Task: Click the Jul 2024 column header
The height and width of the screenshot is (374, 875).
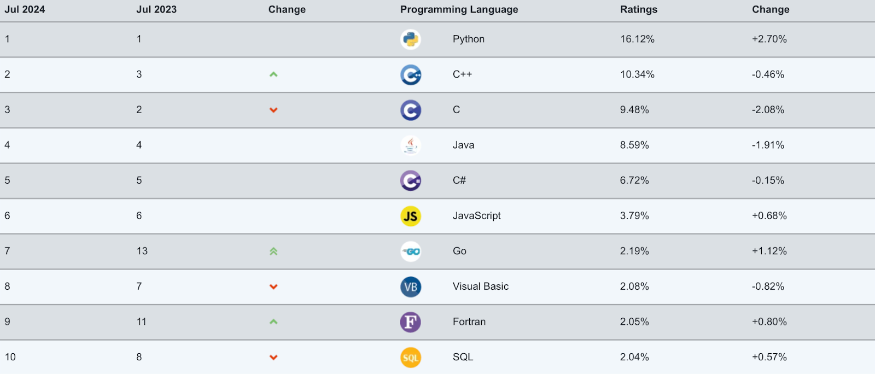Action: pyautogui.click(x=25, y=9)
